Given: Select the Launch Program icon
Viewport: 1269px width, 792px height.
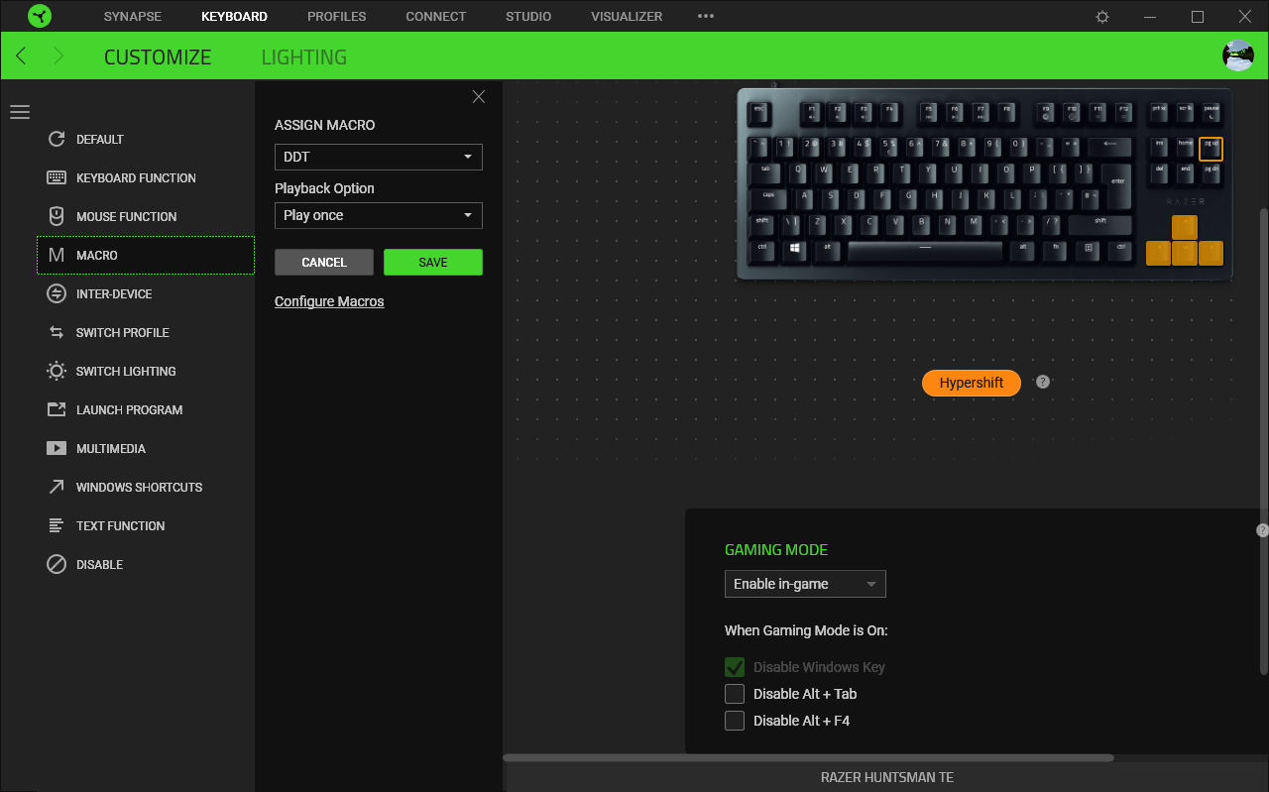Looking at the screenshot, I should click(x=57, y=409).
